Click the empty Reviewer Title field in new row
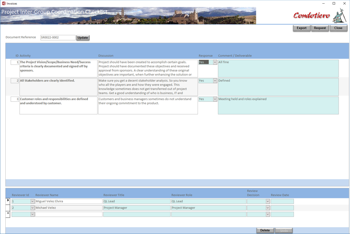Image resolution: width=350 pixels, height=234 pixels. pyautogui.click(x=137, y=214)
